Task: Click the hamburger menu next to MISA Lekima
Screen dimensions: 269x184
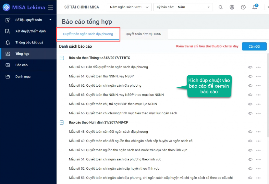Action: (x=50, y=7)
